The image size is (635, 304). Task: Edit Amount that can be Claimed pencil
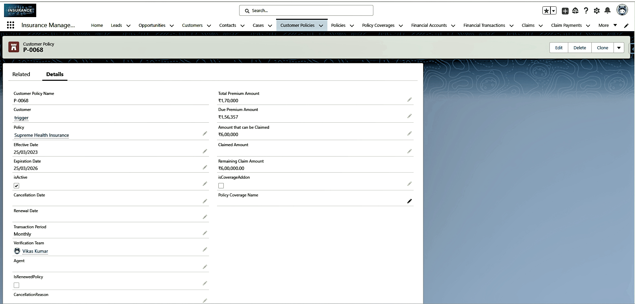(x=410, y=133)
